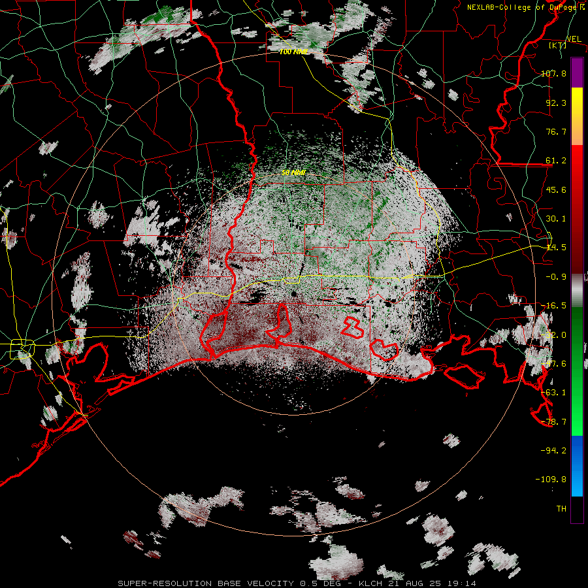Image resolution: width=588 pixels, height=588 pixels.
Task: Click the 100 NMI range ring label
Action: (293, 52)
